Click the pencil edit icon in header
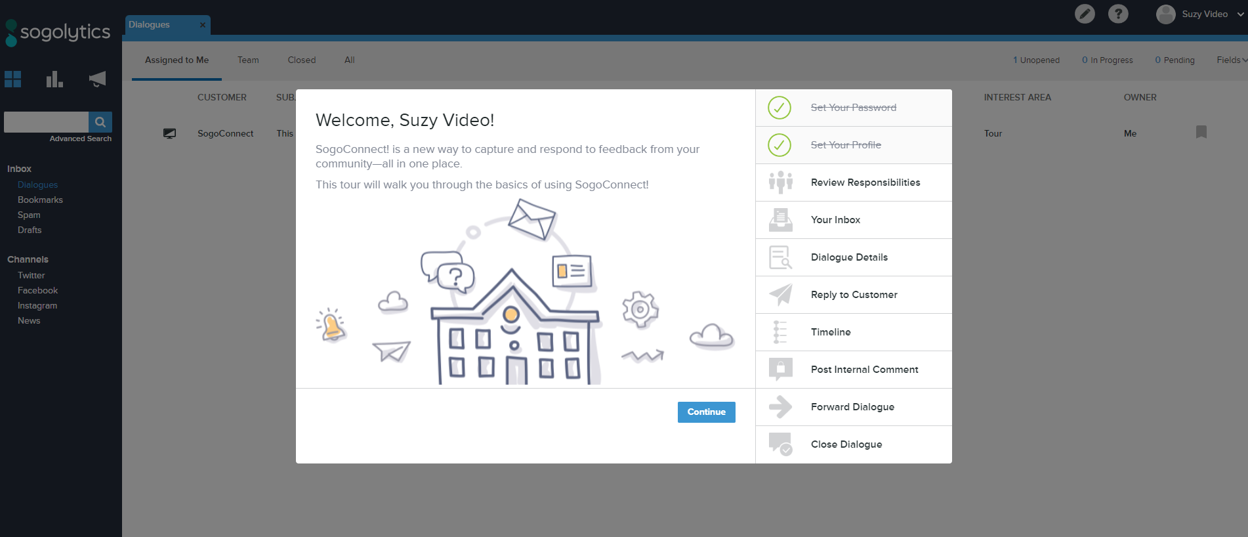 coord(1085,14)
